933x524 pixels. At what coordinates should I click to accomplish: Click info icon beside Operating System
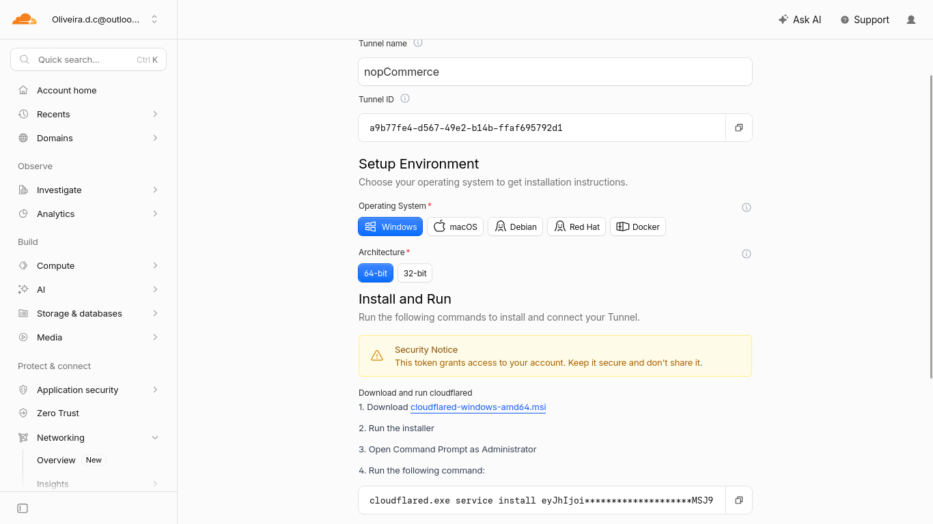(x=747, y=207)
